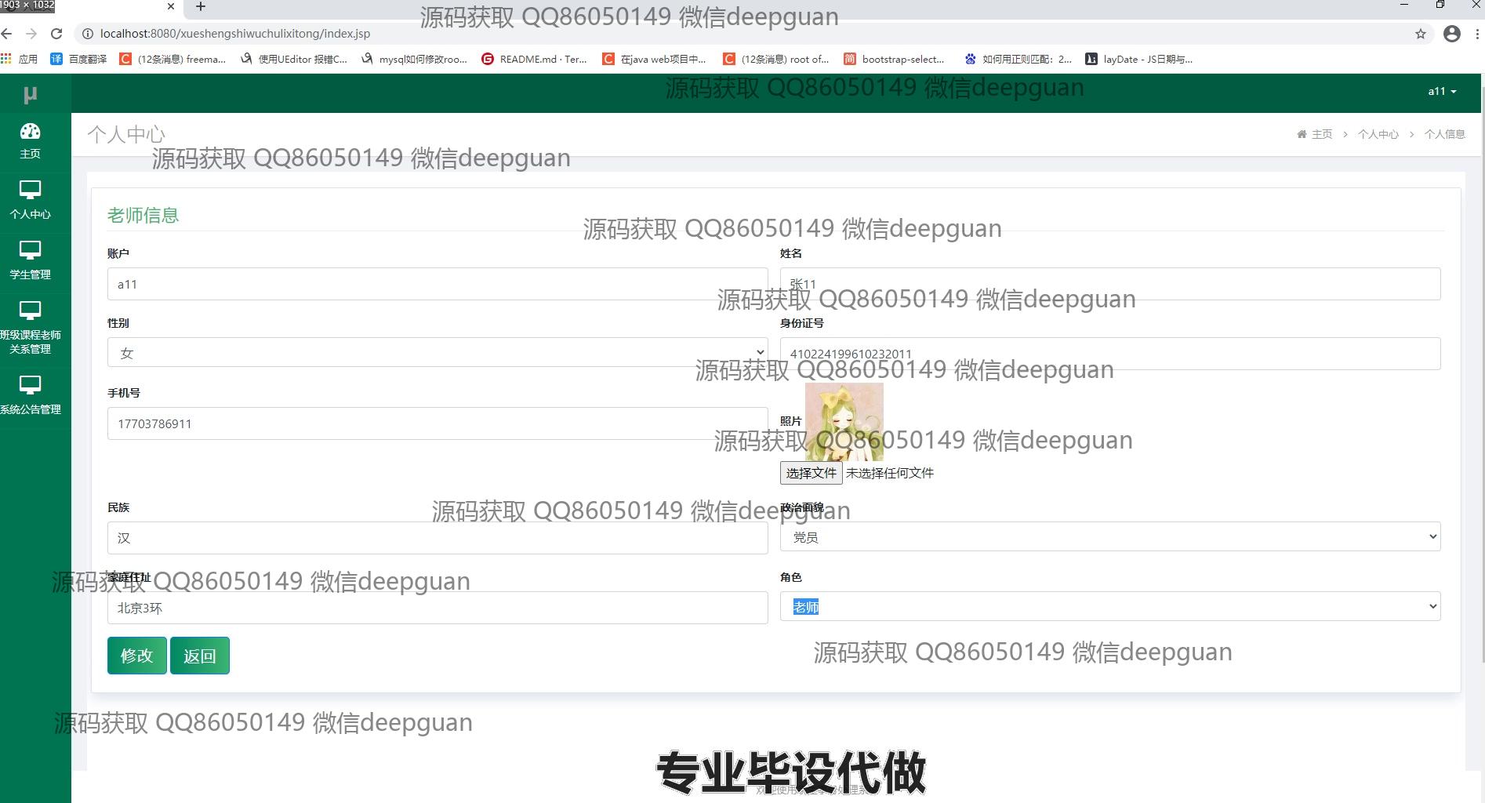Viewport: 1485px width, 803px height.
Task: Open 班级课程老师关系管理 sidebar item
Action: click(x=30, y=327)
